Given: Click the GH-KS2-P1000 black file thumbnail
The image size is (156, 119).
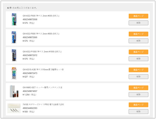Looking at the screenshot, I should click(x=14, y=55).
